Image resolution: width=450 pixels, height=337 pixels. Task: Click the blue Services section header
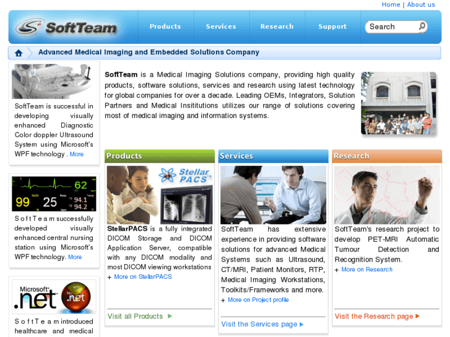(273, 156)
